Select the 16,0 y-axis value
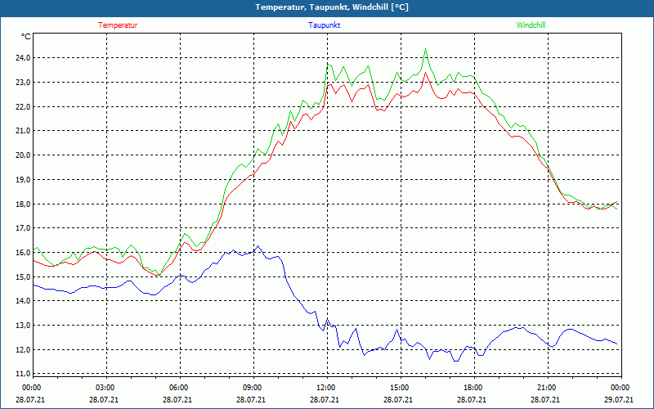The image size is (654, 409). (24, 253)
